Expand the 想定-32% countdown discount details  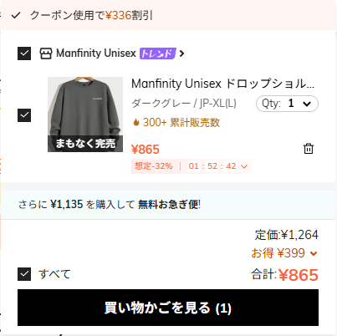click(x=191, y=166)
